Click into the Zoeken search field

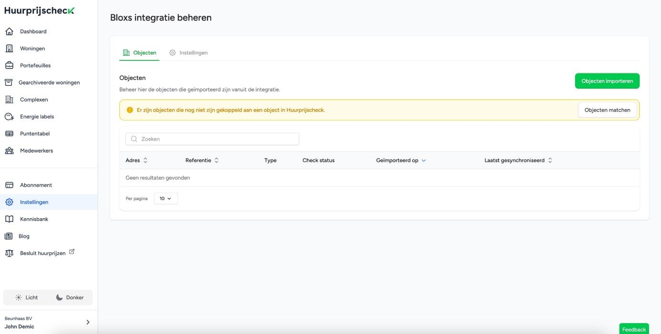coord(212,139)
